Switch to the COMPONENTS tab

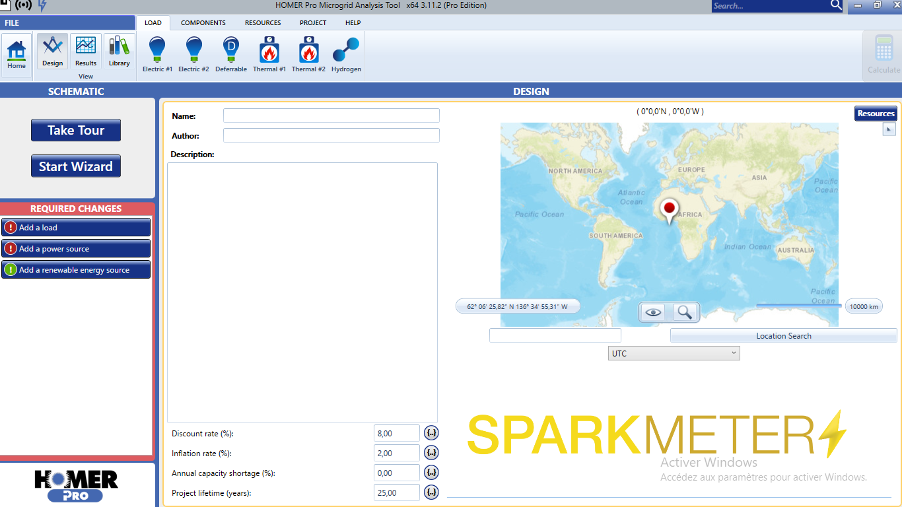point(203,22)
